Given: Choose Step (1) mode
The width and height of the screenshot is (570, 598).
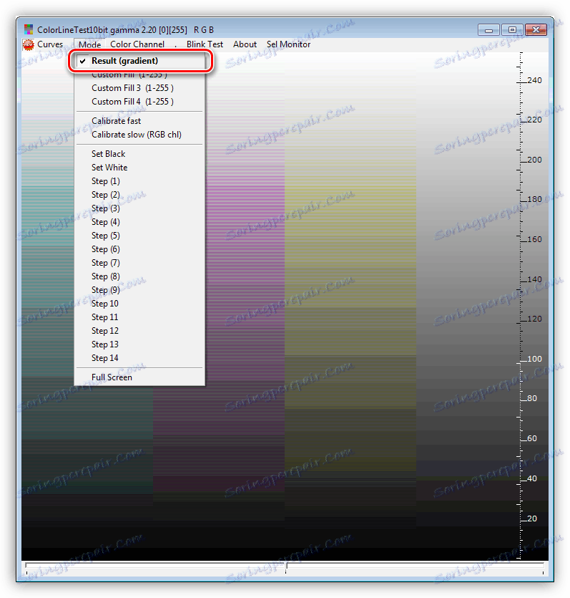Looking at the screenshot, I should click(x=140, y=181).
